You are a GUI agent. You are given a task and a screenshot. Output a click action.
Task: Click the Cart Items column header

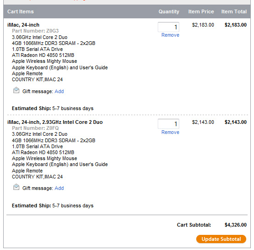pyautogui.click(x=21, y=11)
